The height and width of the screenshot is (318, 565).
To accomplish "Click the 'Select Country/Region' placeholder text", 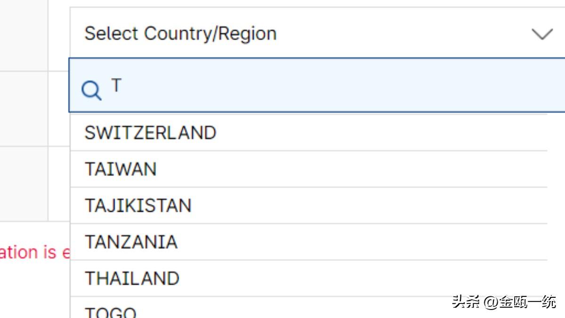I will (180, 33).
